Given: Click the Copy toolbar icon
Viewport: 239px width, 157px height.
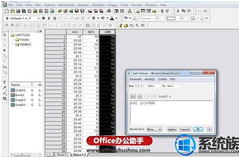Looking at the screenshot, I should 184,11.
